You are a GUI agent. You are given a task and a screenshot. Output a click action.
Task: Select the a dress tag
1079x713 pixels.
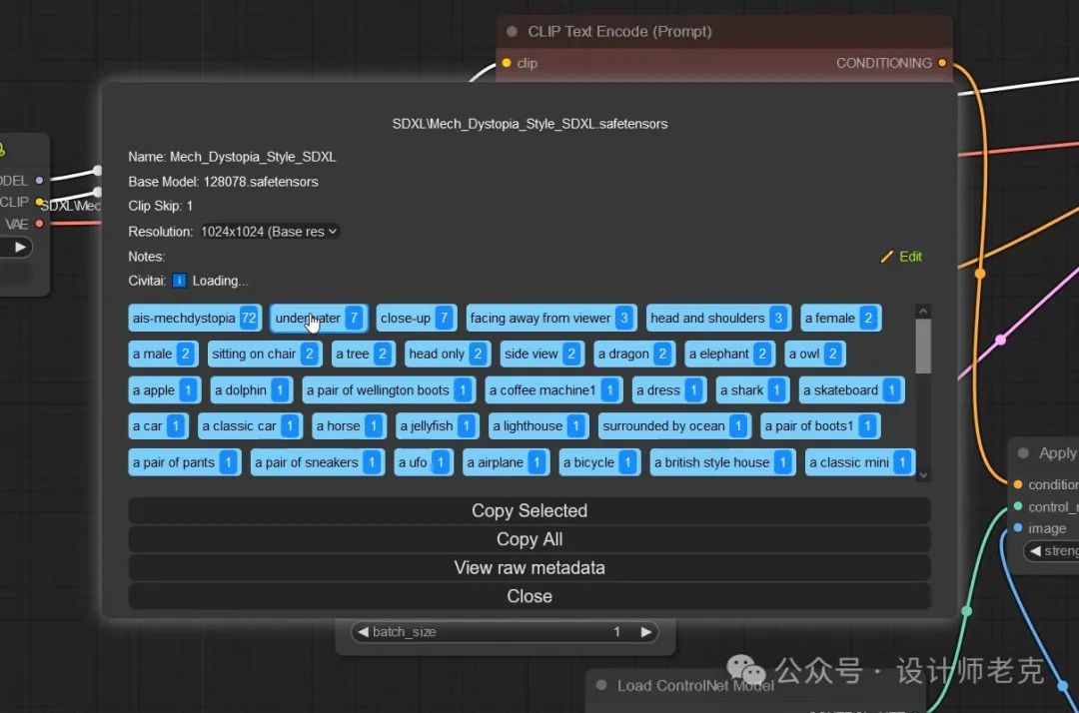[x=668, y=389]
